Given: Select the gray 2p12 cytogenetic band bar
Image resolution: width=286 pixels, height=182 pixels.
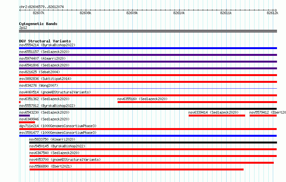Looking at the screenshot, I should [x=148, y=31].
